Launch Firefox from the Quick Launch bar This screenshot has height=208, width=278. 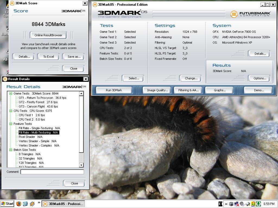coord(19,204)
